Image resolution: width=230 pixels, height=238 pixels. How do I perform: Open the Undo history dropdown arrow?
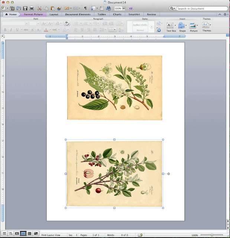pyautogui.click(x=71, y=8)
